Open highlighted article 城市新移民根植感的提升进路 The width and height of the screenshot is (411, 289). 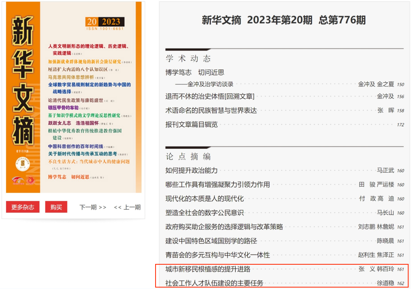[208, 269]
